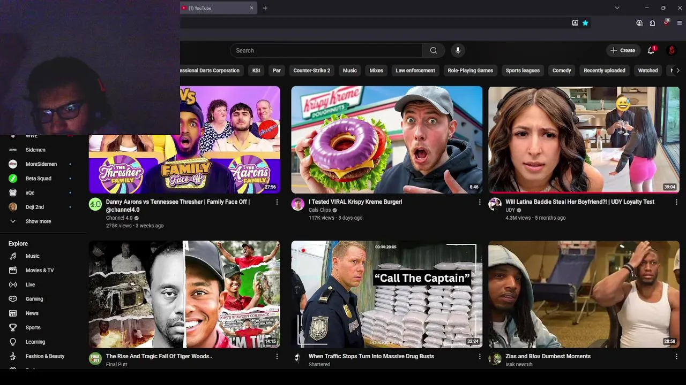Open options menu for Zias and Blou video
This screenshot has width=686, height=385.
676,356
